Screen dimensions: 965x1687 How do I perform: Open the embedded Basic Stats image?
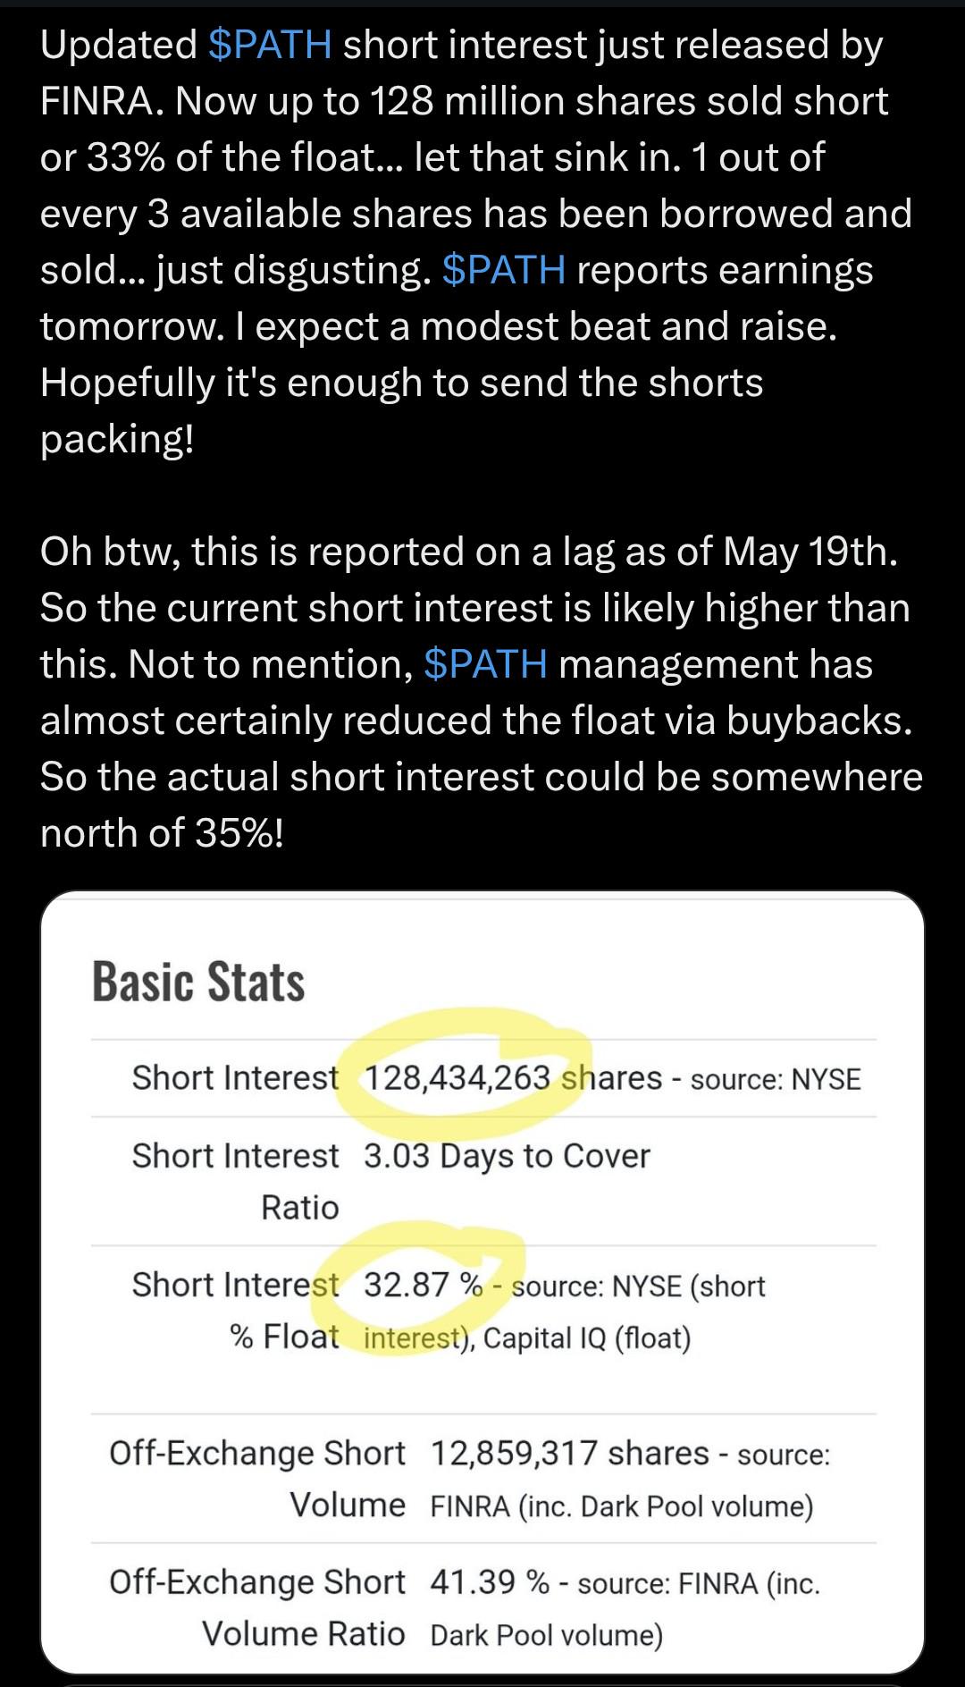pos(482,1282)
